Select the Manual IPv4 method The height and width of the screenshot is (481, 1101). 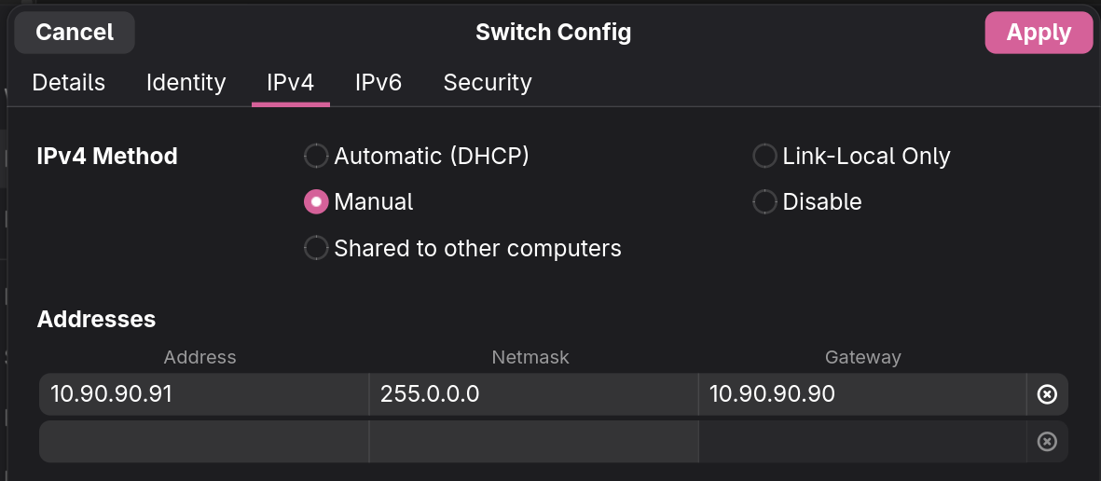(317, 201)
